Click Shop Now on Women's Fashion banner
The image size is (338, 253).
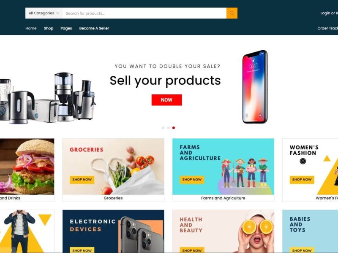click(x=302, y=180)
